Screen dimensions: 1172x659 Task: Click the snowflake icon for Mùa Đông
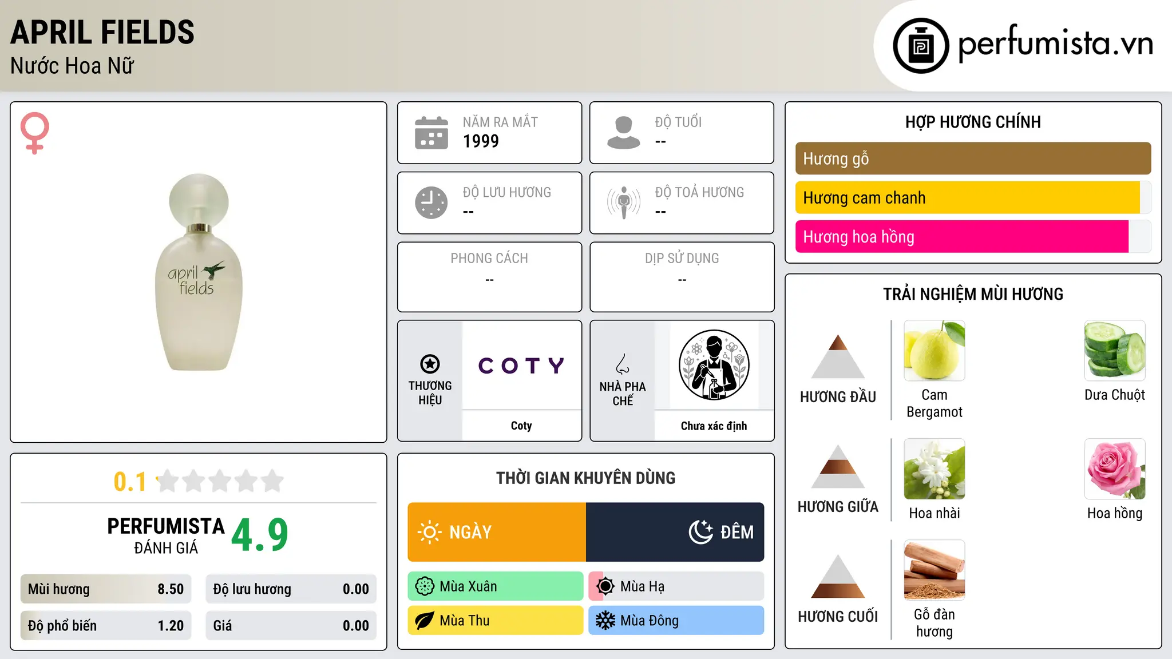point(605,621)
